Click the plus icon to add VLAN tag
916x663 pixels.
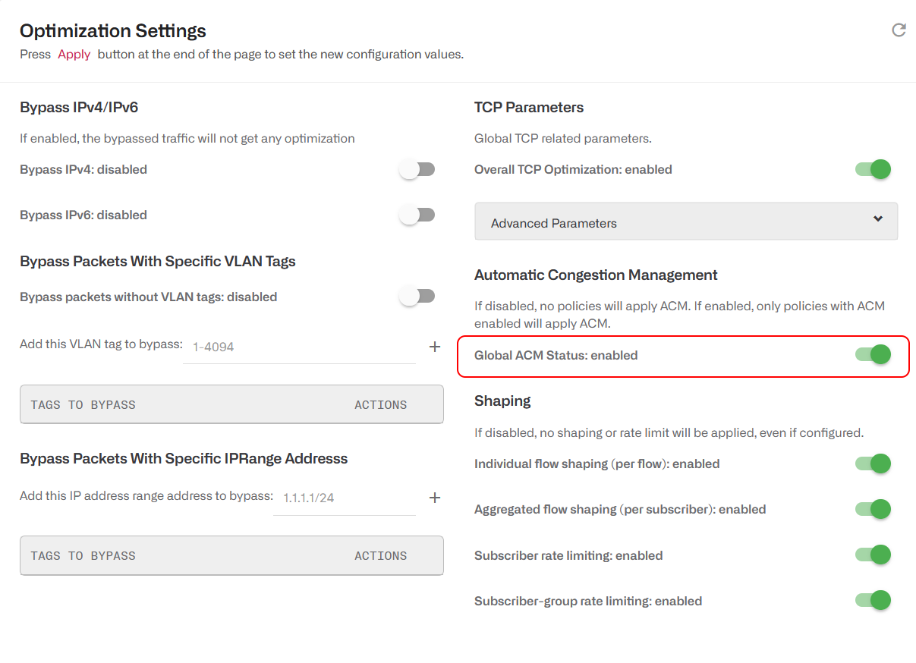(434, 347)
